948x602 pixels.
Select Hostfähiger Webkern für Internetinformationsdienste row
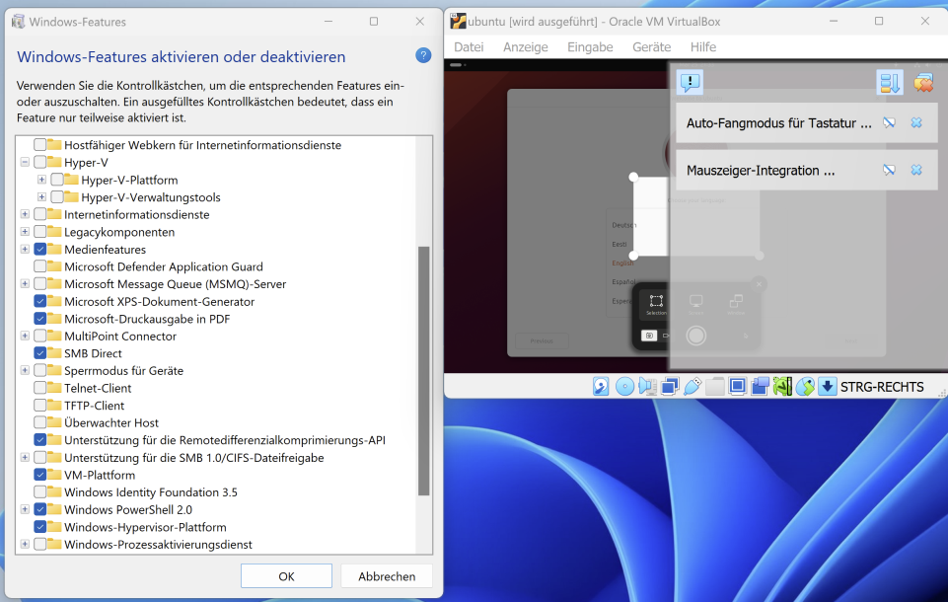point(202,145)
